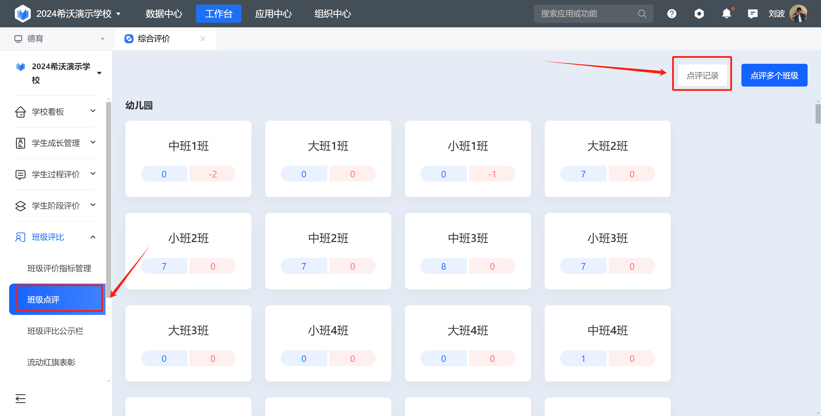
Task: Click the user avatar photo
Action: (x=798, y=14)
